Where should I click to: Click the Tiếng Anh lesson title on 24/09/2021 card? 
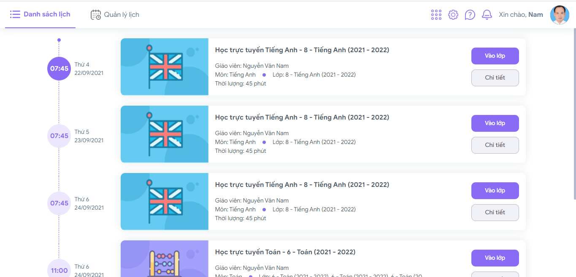pyautogui.click(x=302, y=185)
